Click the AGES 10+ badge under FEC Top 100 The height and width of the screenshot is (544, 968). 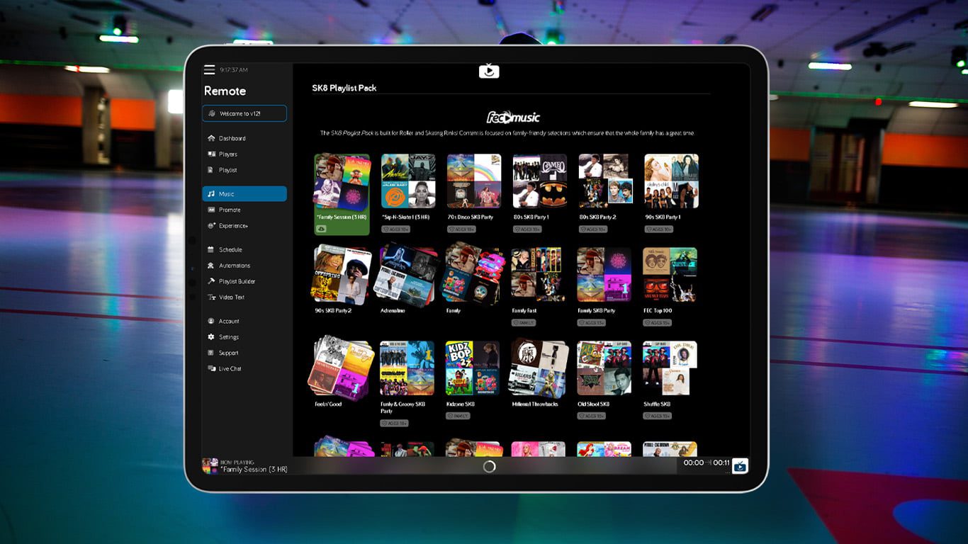tap(658, 323)
